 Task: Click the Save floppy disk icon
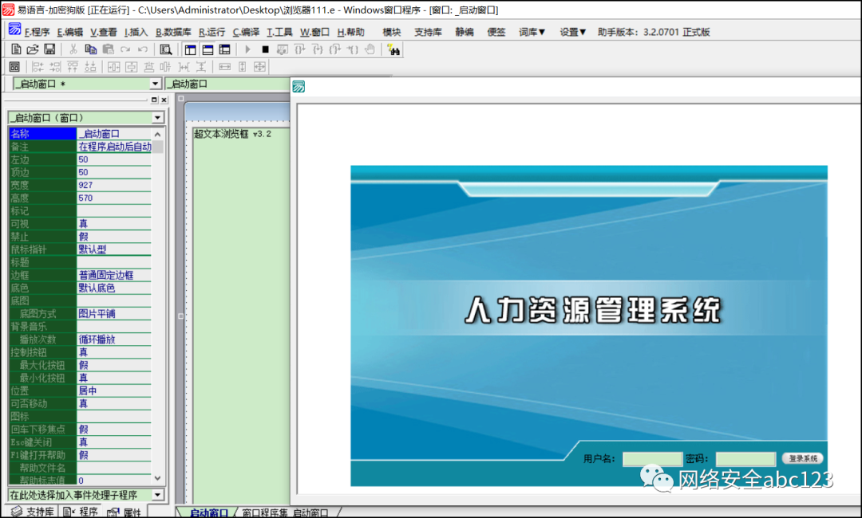point(49,49)
